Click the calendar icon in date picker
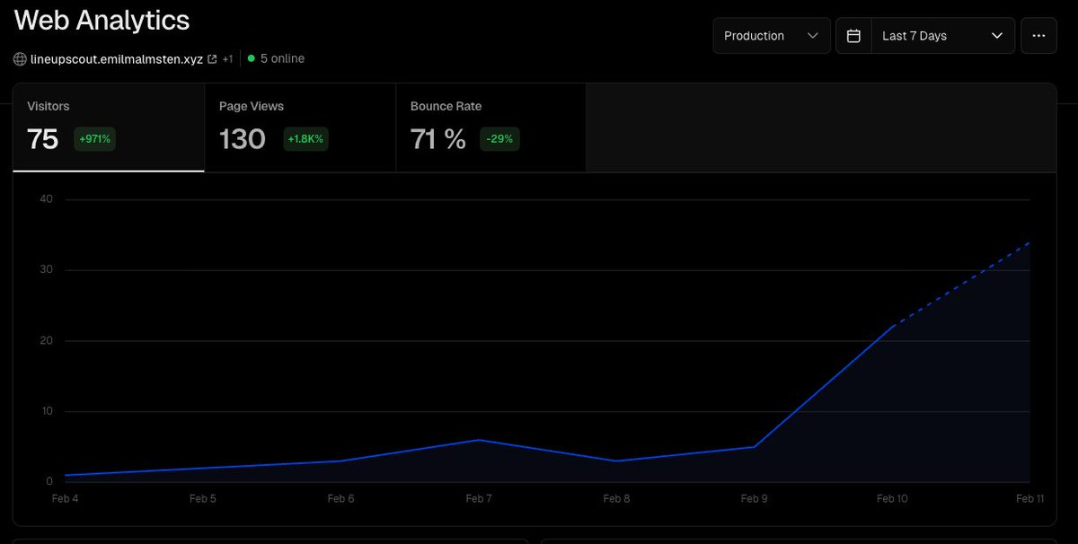This screenshot has height=544, width=1078. coord(853,36)
